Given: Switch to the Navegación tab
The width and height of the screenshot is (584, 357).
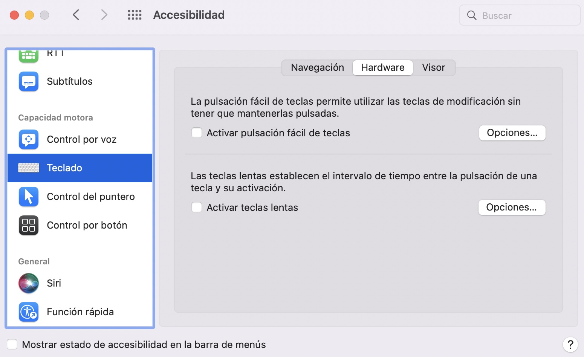Looking at the screenshot, I should (317, 67).
